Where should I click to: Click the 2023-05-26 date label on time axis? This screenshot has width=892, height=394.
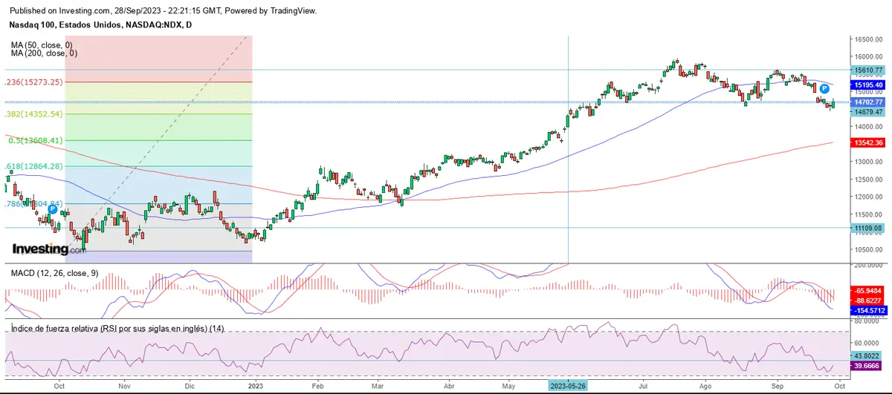[568, 387]
